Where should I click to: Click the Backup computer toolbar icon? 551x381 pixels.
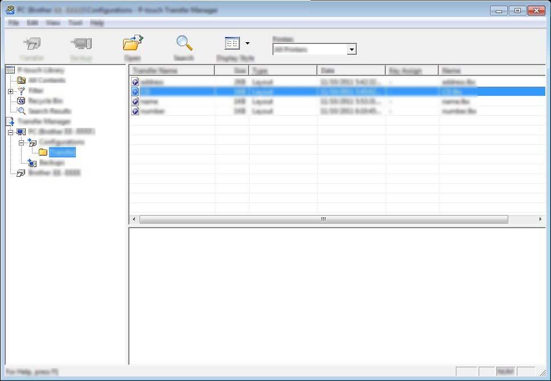(x=81, y=43)
